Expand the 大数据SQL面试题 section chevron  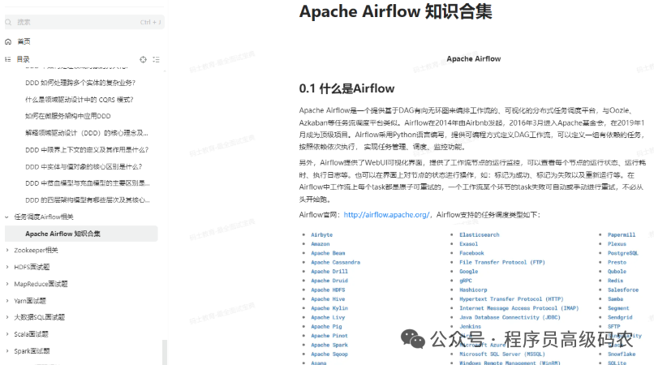6,317
